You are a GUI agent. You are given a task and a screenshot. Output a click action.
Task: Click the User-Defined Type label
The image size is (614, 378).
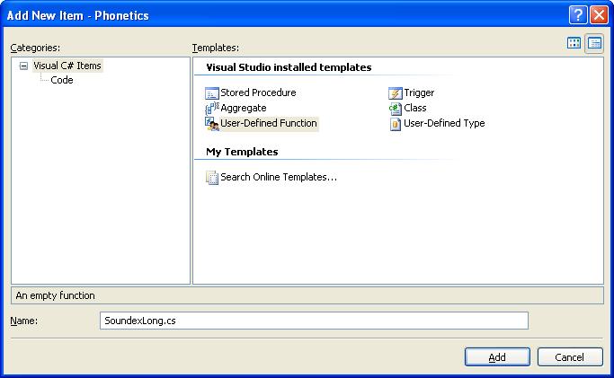pyautogui.click(x=444, y=123)
